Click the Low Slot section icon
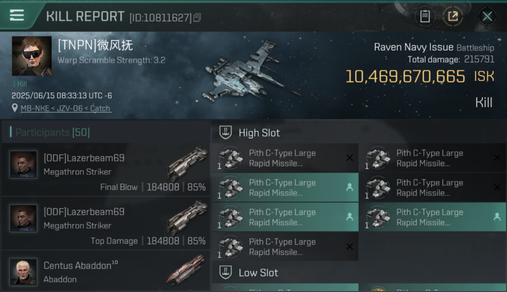 pyautogui.click(x=225, y=273)
